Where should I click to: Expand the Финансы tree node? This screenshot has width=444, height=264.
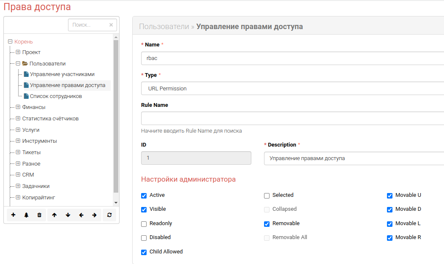click(18, 107)
